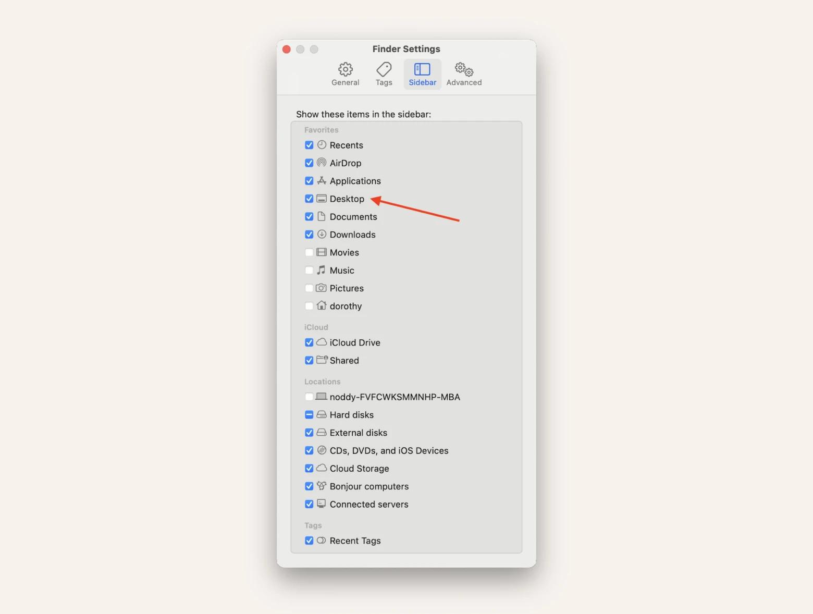This screenshot has width=813, height=614.
Task: Uncheck the Downloads checkbox
Action: click(x=309, y=235)
